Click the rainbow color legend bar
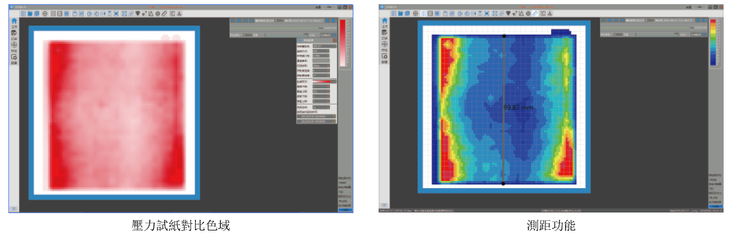Image resolution: width=732 pixels, height=237 pixels. coord(713,42)
